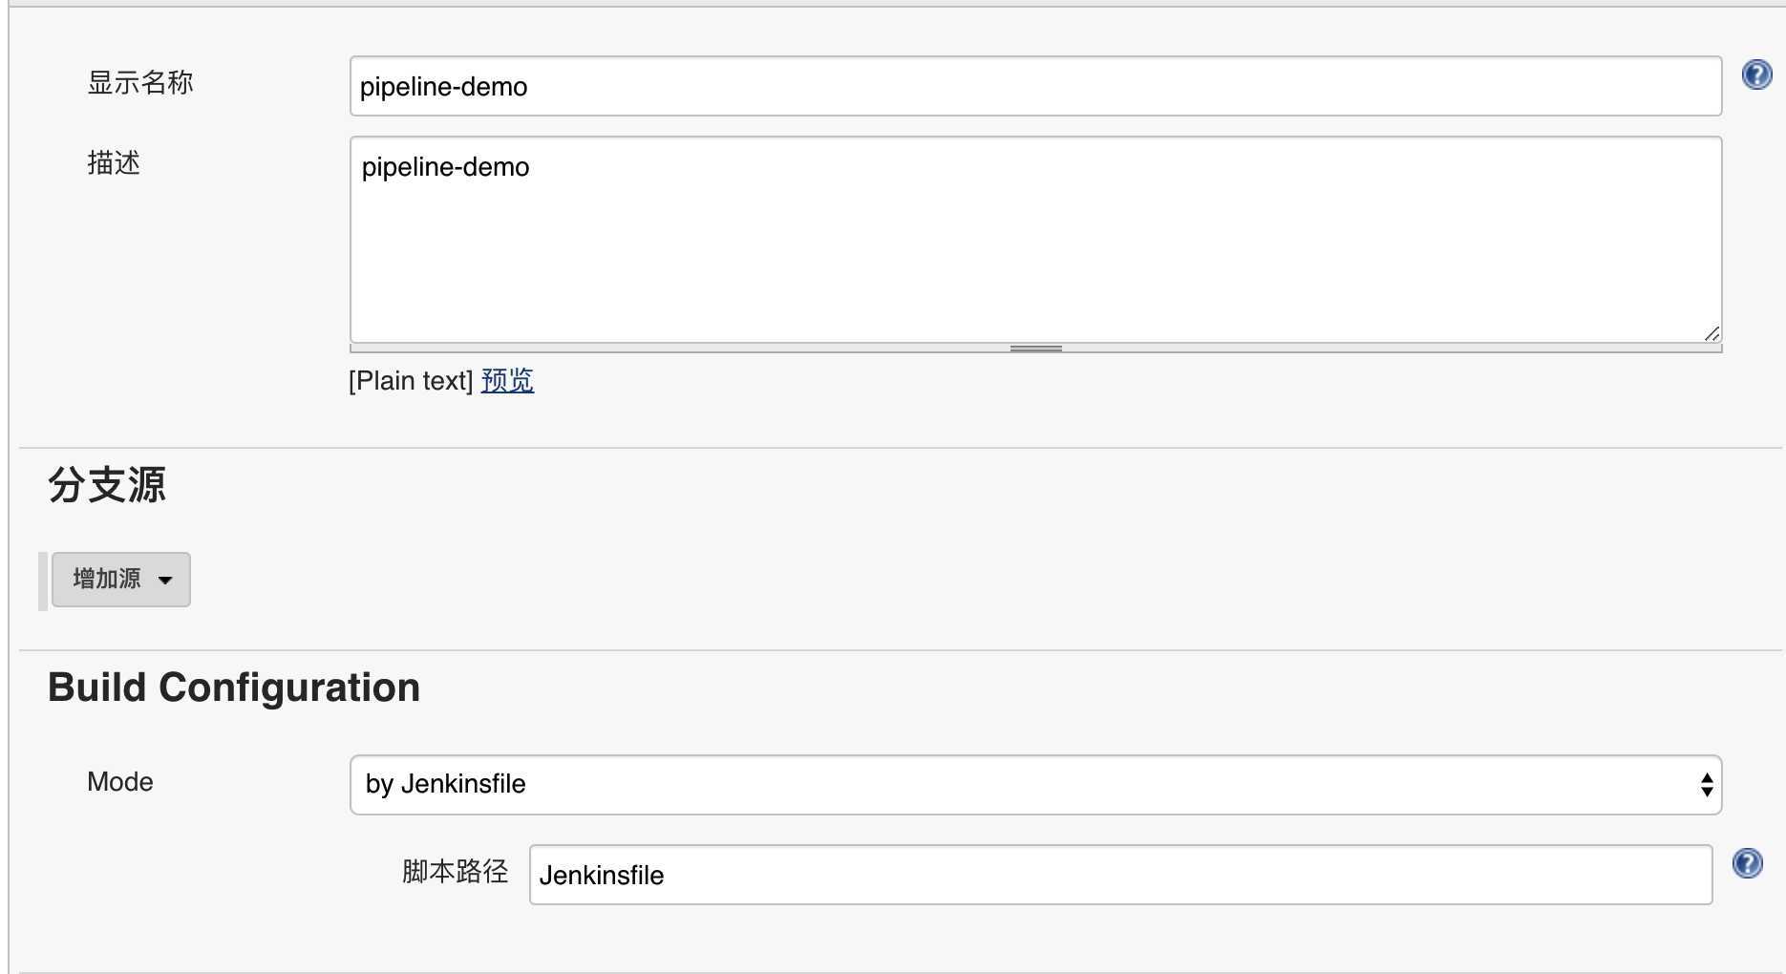Image resolution: width=1786 pixels, height=974 pixels.
Task: Click the gray strip left of 增加源
Action: [43, 581]
